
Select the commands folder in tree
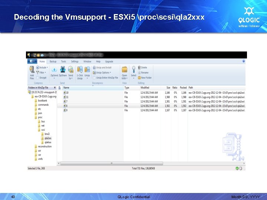click(42, 105)
